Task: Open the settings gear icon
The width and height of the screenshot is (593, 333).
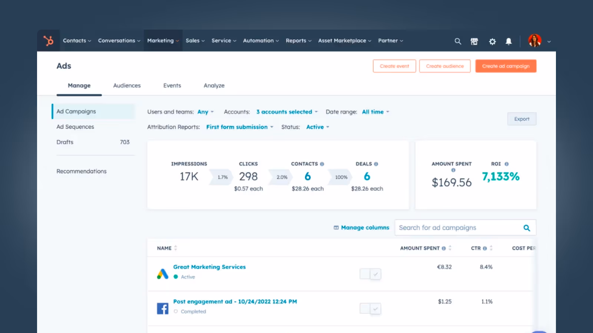Action: click(492, 41)
